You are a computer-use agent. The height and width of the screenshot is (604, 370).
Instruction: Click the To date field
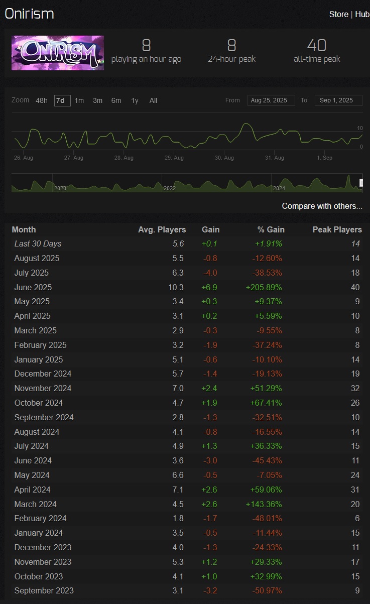click(338, 100)
